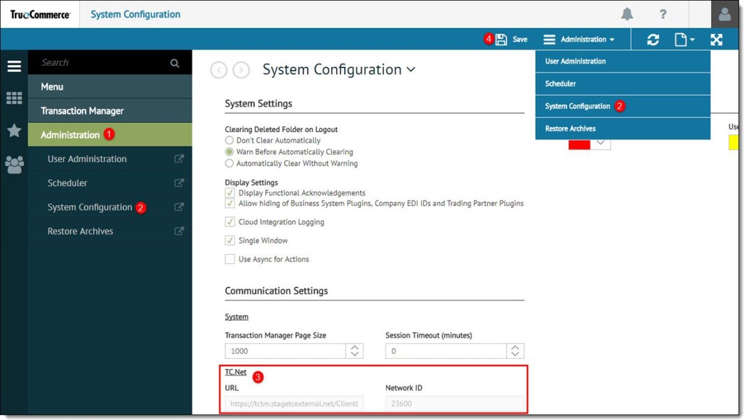This screenshot has width=744, height=420.
Task: Open the Administration toolbar dropdown
Action: 579,39
